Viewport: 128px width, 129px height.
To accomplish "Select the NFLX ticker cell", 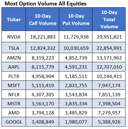I will (x=14, y=94).
